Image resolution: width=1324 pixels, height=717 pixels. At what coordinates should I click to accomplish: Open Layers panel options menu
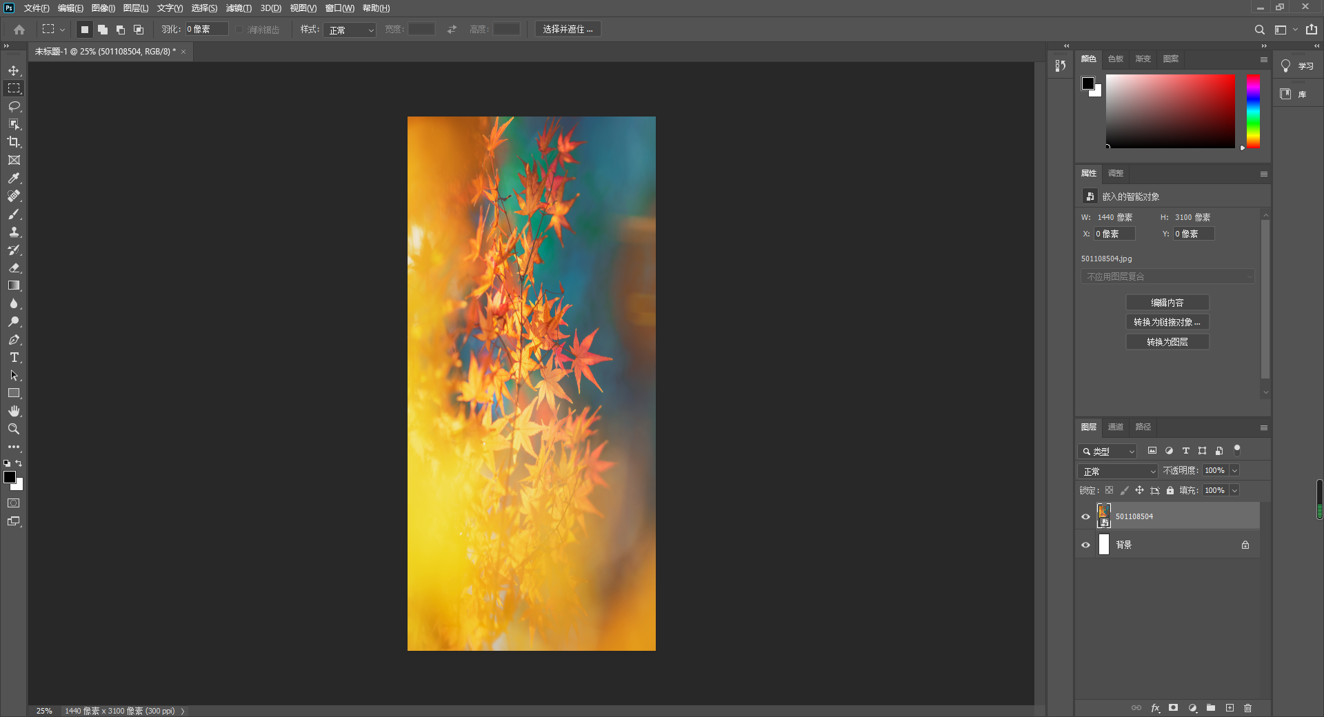1264,427
